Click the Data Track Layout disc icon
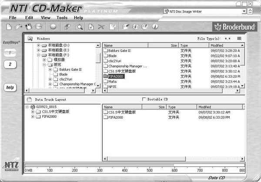 point(30,99)
